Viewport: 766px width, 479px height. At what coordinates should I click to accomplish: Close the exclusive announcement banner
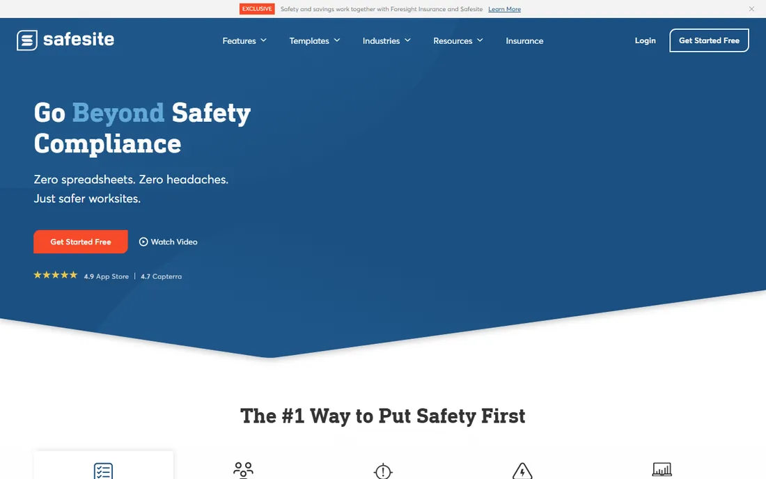click(751, 9)
